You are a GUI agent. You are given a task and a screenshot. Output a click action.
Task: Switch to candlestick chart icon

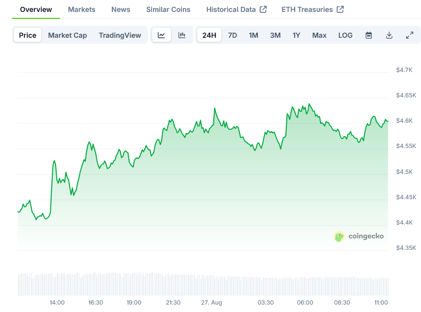tap(182, 35)
